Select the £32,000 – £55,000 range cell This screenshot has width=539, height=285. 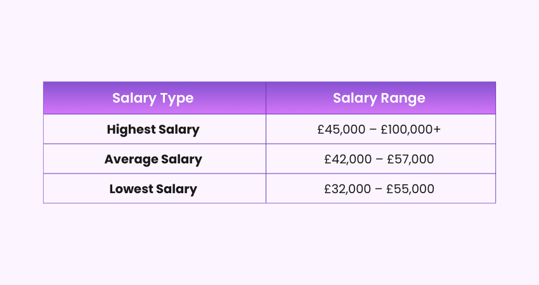point(379,189)
